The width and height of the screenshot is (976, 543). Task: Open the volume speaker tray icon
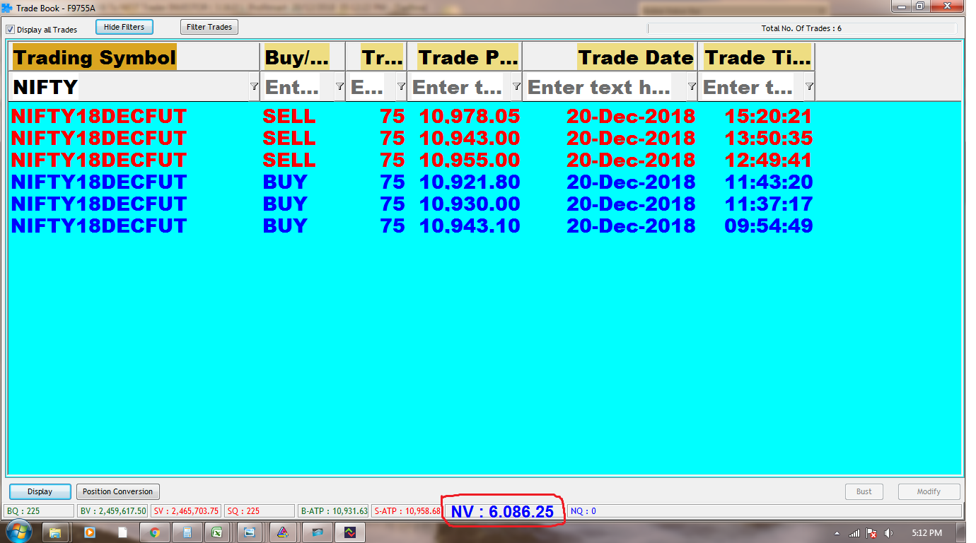pos(888,533)
